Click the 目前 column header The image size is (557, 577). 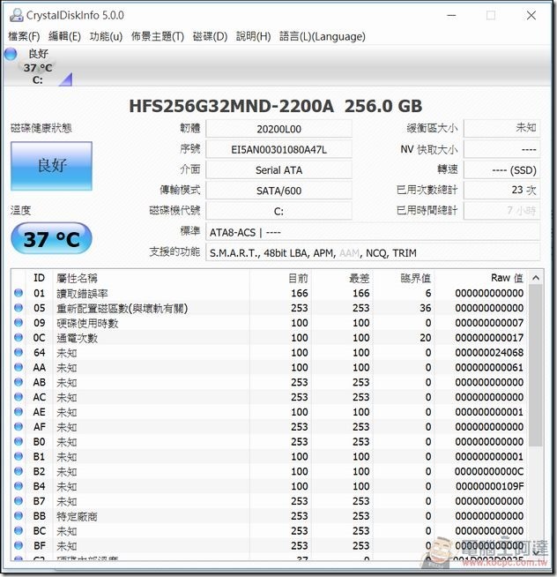[x=280, y=278]
